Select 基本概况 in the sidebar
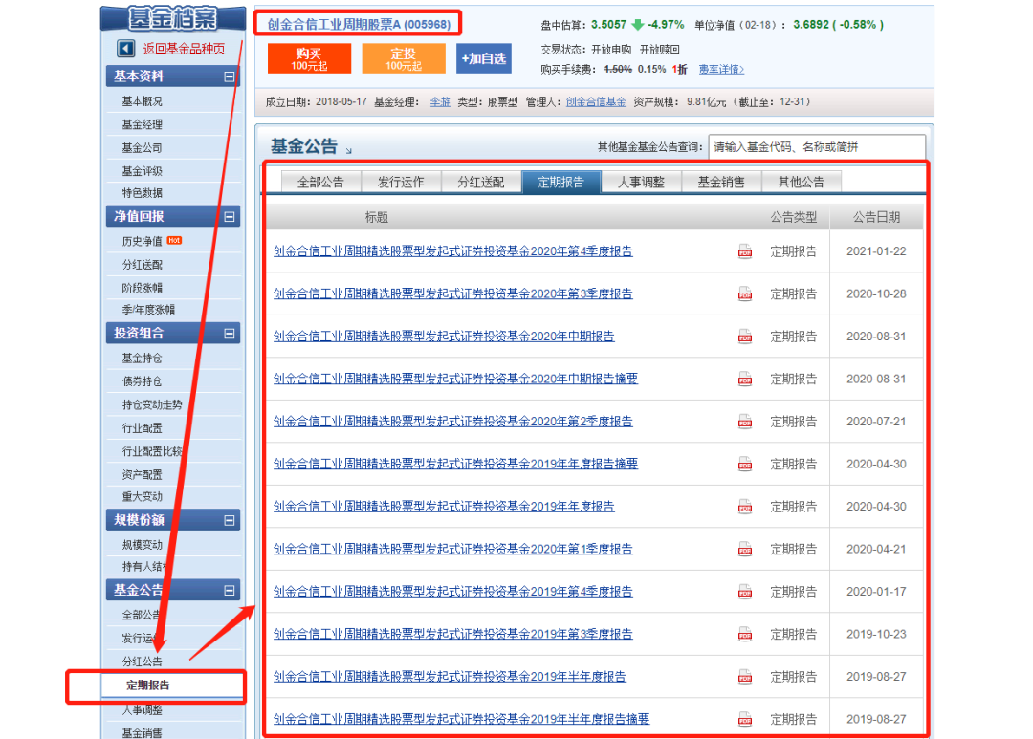 (142, 101)
